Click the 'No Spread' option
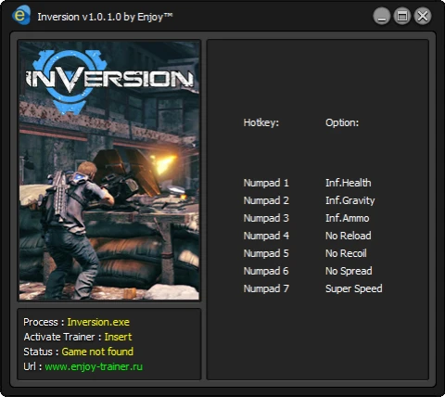445x397 pixels. (349, 271)
